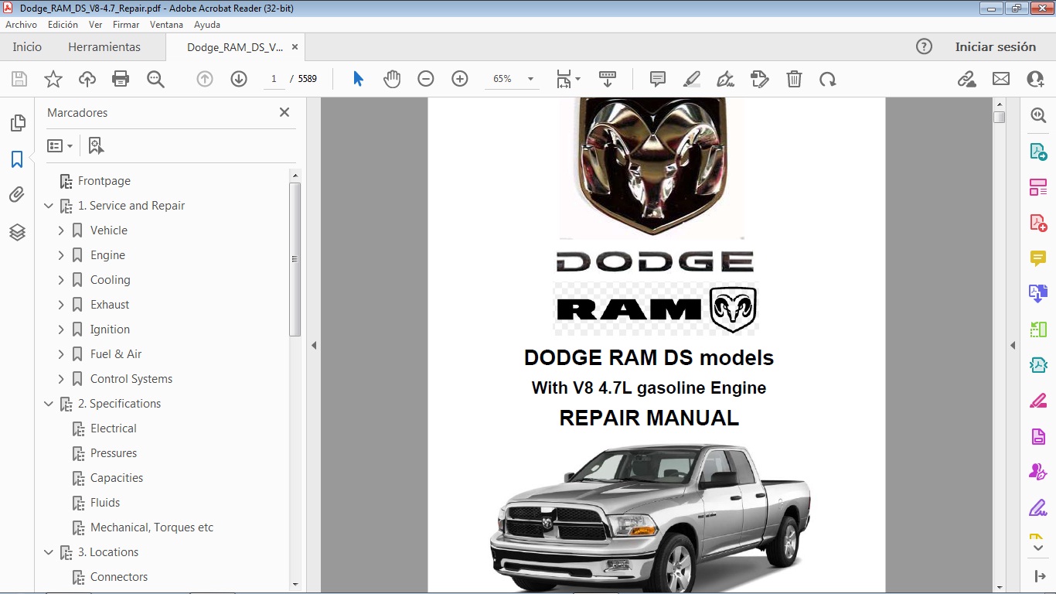The image size is (1056, 594).
Task: Choose the arrow selection tool
Action: pos(358,79)
